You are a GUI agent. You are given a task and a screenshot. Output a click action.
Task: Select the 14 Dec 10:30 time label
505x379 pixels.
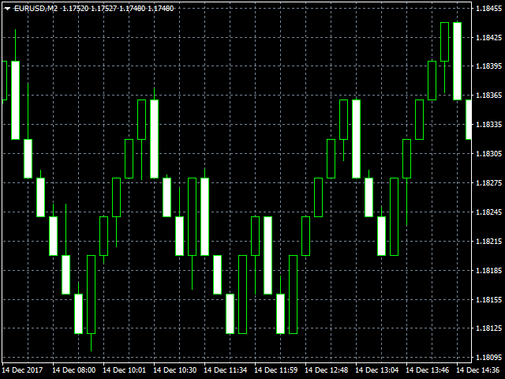pos(174,370)
